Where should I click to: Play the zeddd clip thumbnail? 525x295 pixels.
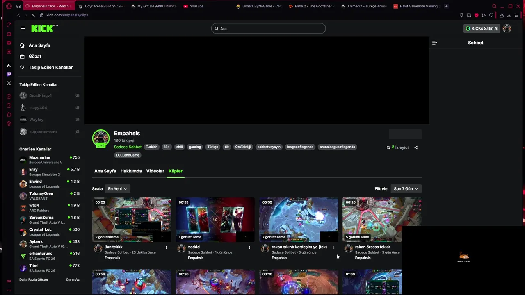215,220
